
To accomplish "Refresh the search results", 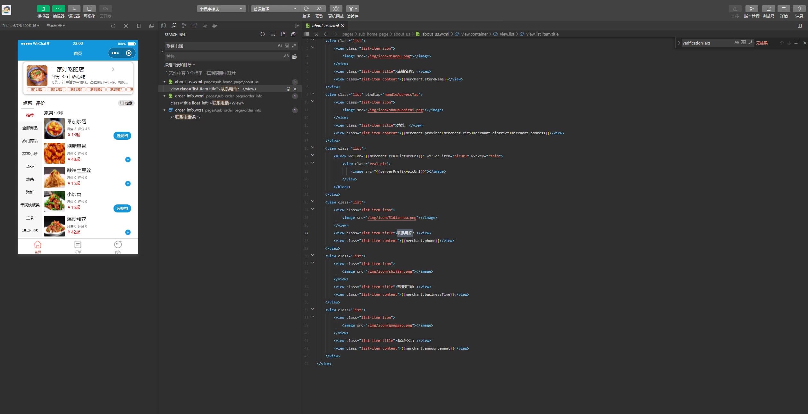I will 262,34.
